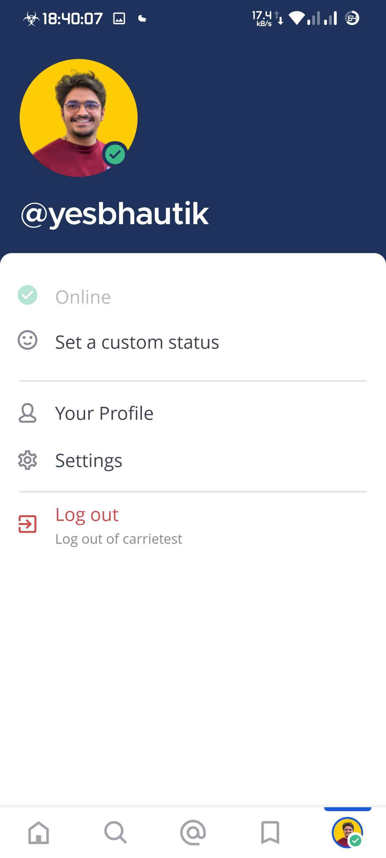View saved items via bookmark icon

(270, 833)
